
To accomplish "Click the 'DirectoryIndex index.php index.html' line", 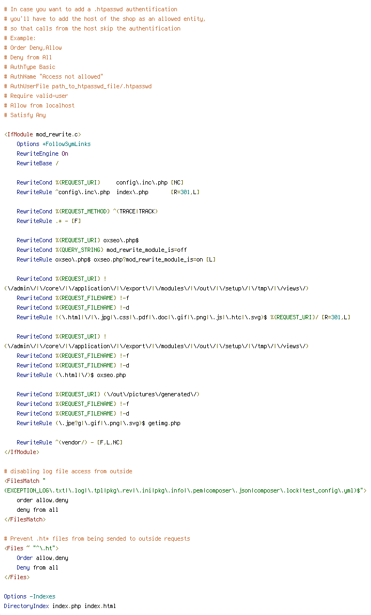I will tap(60, 606).
